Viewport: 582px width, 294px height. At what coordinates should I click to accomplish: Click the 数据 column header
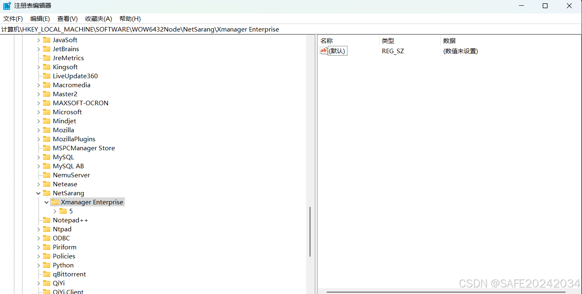click(510, 41)
